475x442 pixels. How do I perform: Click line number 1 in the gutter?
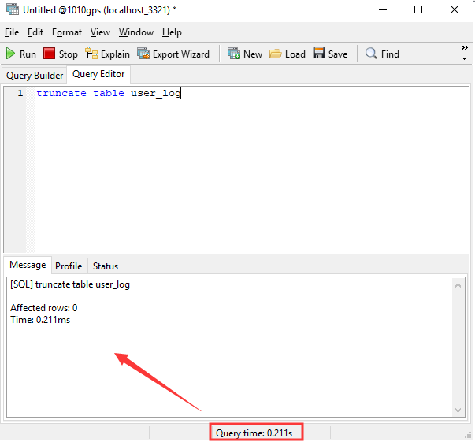pyautogui.click(x=20, y=93)
